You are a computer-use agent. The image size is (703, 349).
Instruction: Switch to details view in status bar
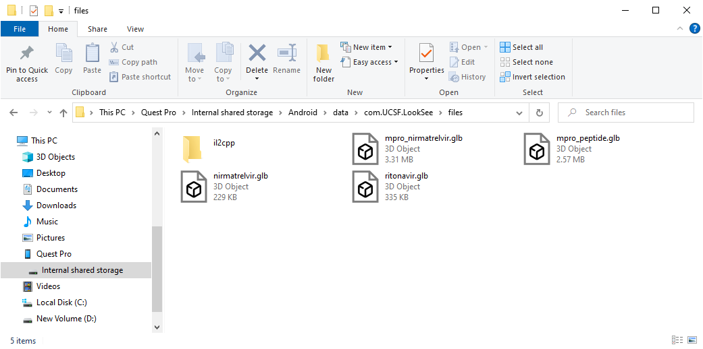(x=677, y=340)
